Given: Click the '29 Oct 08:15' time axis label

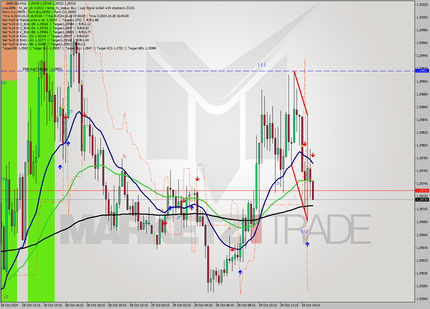Looking at the screenshot, I should point(246,305).
